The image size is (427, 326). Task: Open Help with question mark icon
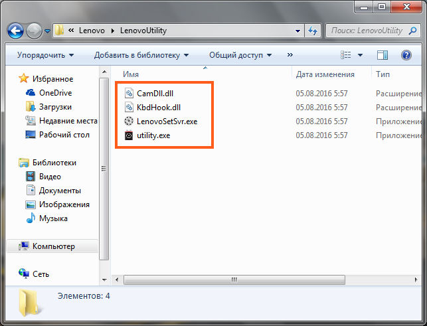(x=406, y=55)
